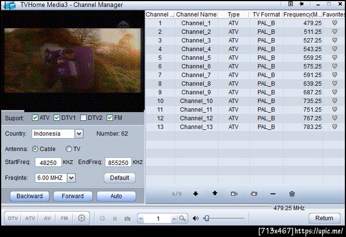Toggle favorite heart for Channel_8
The width and height of the screenshot is (346, 237).
click(334, 83)
